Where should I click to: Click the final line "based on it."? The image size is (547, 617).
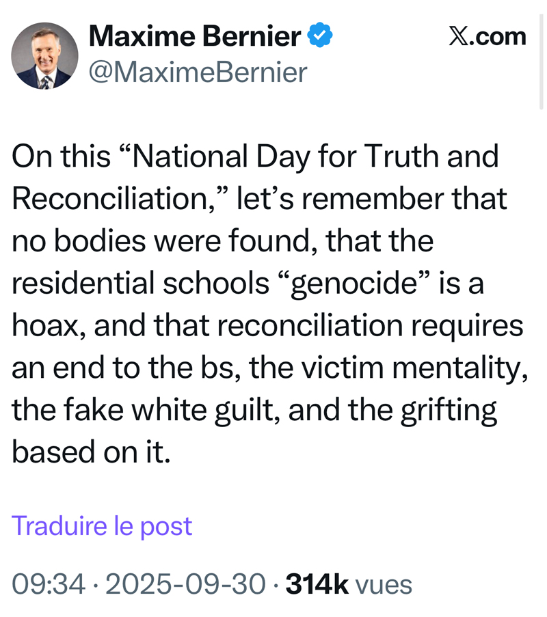(90, 453)
